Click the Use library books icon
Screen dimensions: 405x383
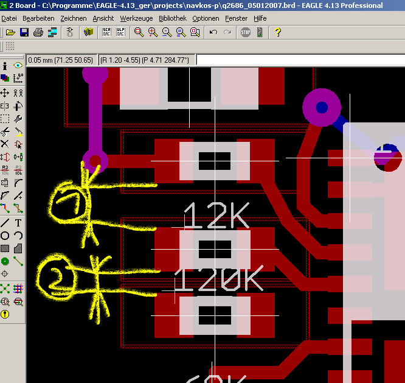click(x=88, y=32)
